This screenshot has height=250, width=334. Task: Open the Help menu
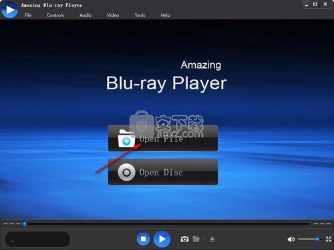coord(166,15)
